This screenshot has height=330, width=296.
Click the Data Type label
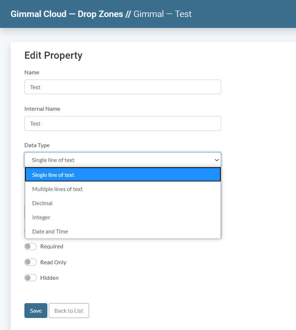37,145
